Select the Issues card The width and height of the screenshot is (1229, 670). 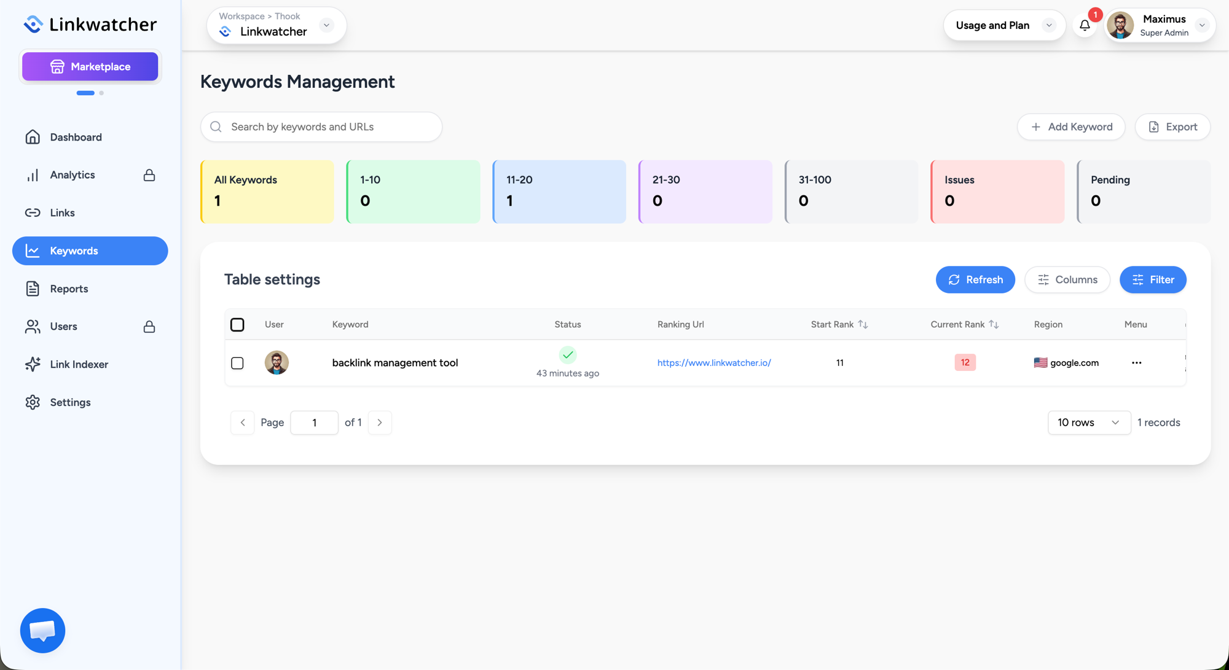click(x=997, y=192)
